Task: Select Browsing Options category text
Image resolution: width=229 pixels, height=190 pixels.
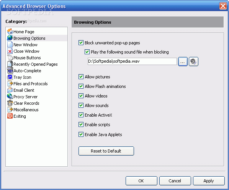Action: coord(29,38)
